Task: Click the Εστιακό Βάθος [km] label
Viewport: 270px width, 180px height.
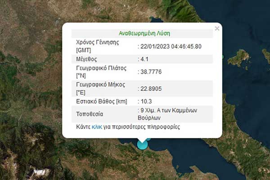Action: click(99, 101)
